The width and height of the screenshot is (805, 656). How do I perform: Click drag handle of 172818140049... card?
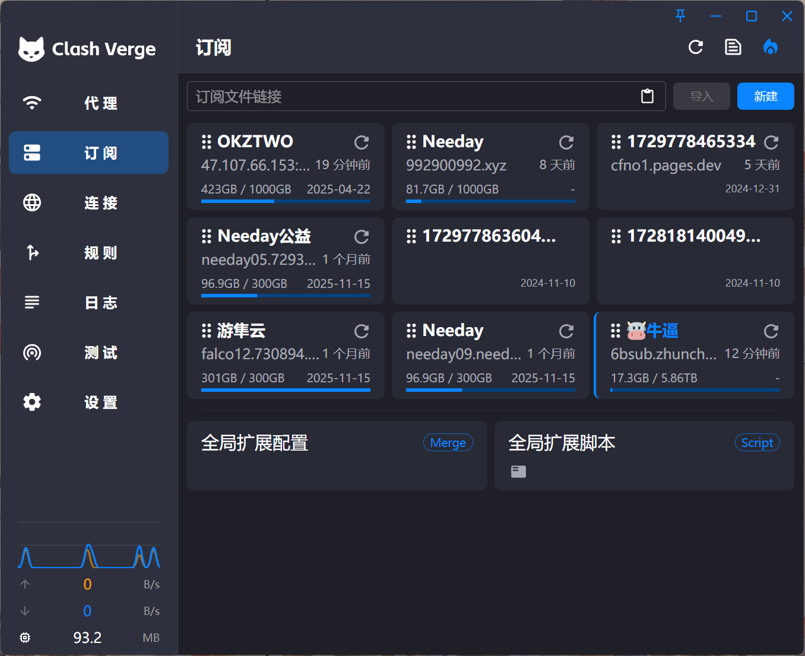click(616, 236)
